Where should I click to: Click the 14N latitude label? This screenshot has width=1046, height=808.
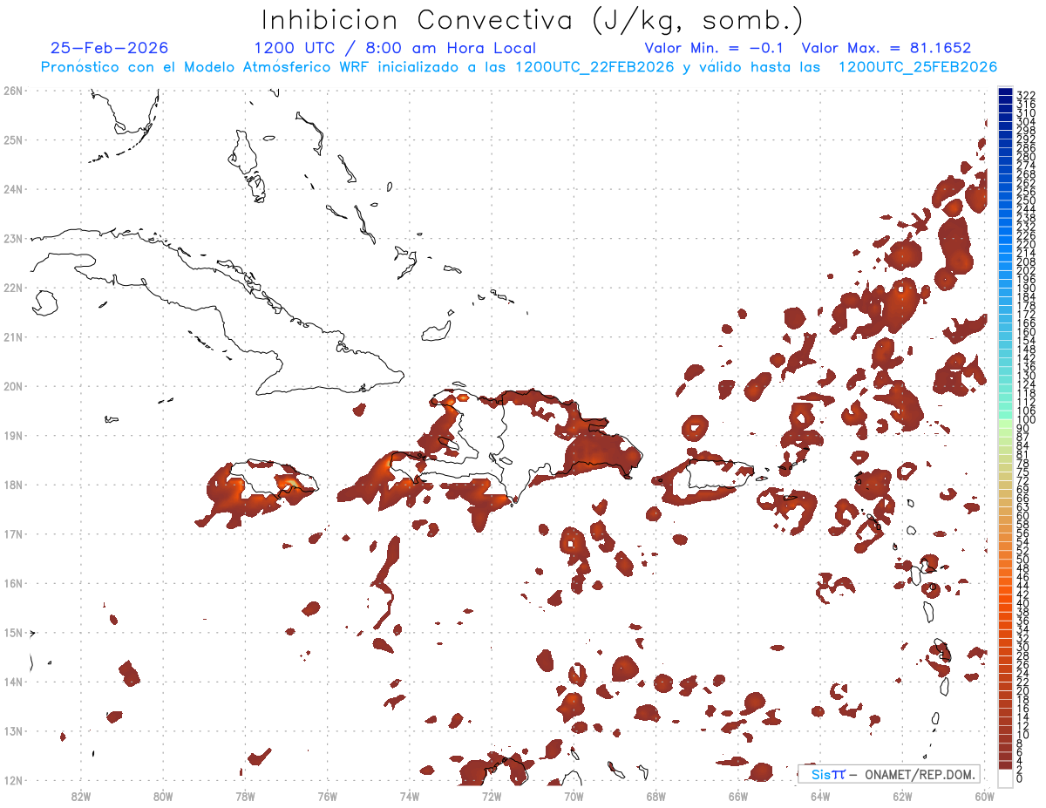click(x=12, y=682)
